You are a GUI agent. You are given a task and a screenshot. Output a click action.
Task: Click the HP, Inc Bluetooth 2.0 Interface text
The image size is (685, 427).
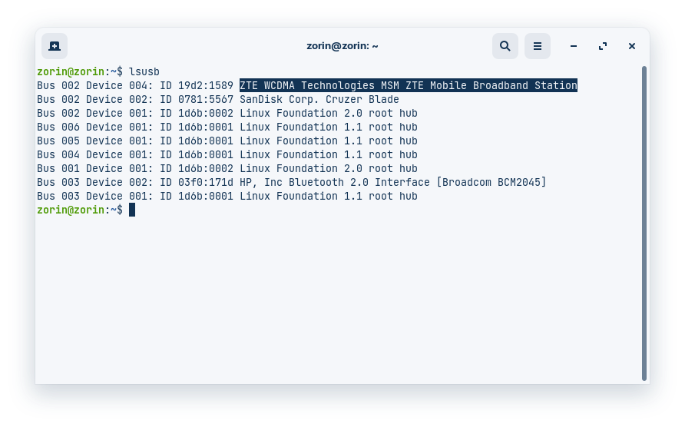click(349, 182)
